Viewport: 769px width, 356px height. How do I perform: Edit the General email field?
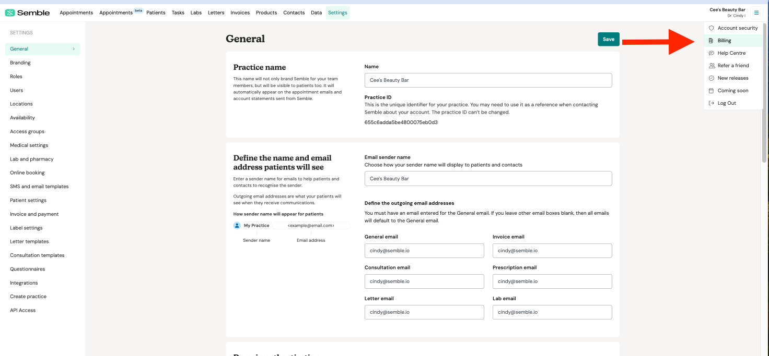pos(424,251)
